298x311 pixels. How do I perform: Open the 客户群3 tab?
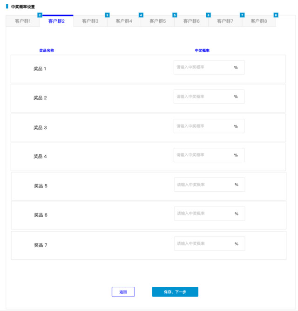coord(90,21)
